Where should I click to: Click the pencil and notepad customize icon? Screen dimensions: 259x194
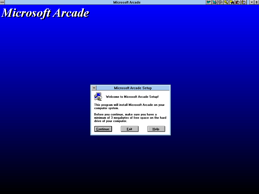point(244,2)
